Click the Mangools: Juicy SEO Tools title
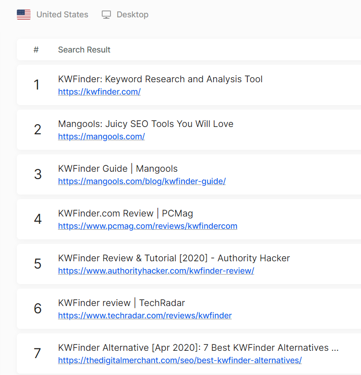361x375 pixels. (x=146, y=124)
